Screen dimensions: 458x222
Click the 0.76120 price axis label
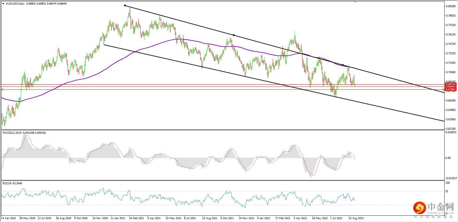[451, 34]
